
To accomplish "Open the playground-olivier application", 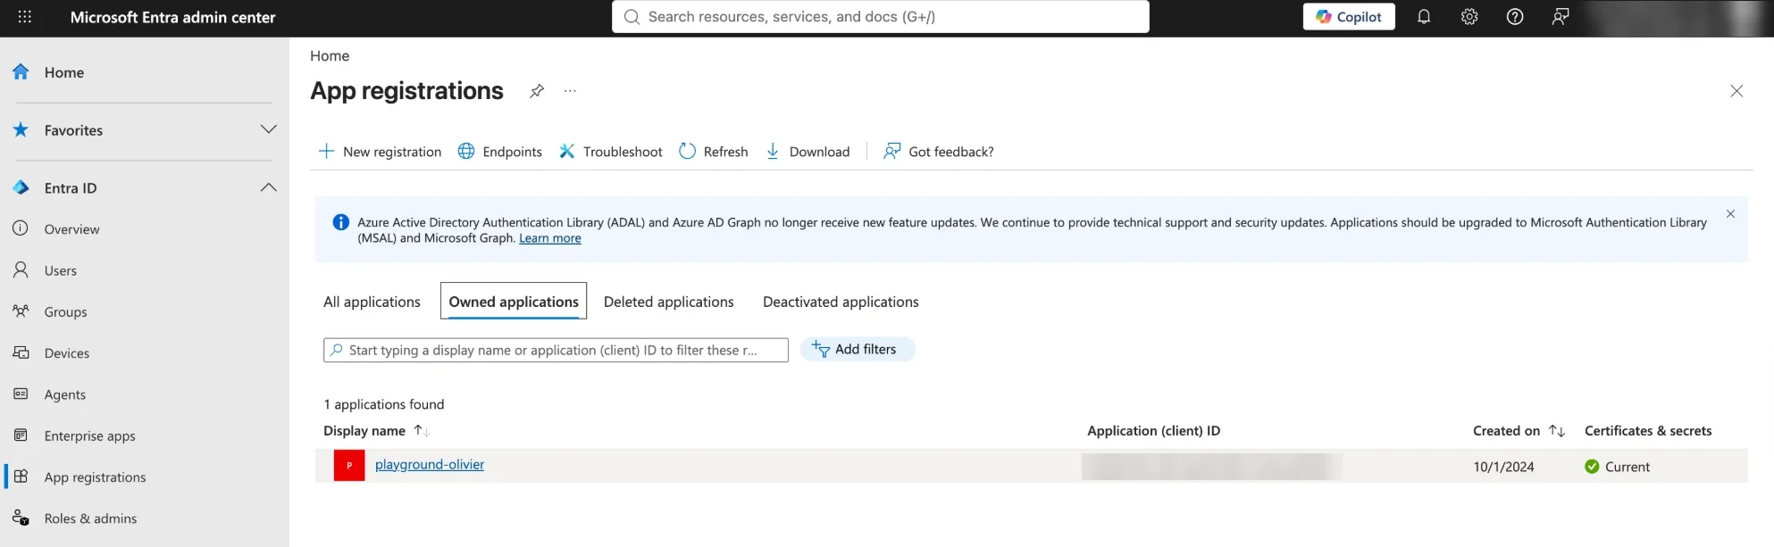I will click(430, 465).
